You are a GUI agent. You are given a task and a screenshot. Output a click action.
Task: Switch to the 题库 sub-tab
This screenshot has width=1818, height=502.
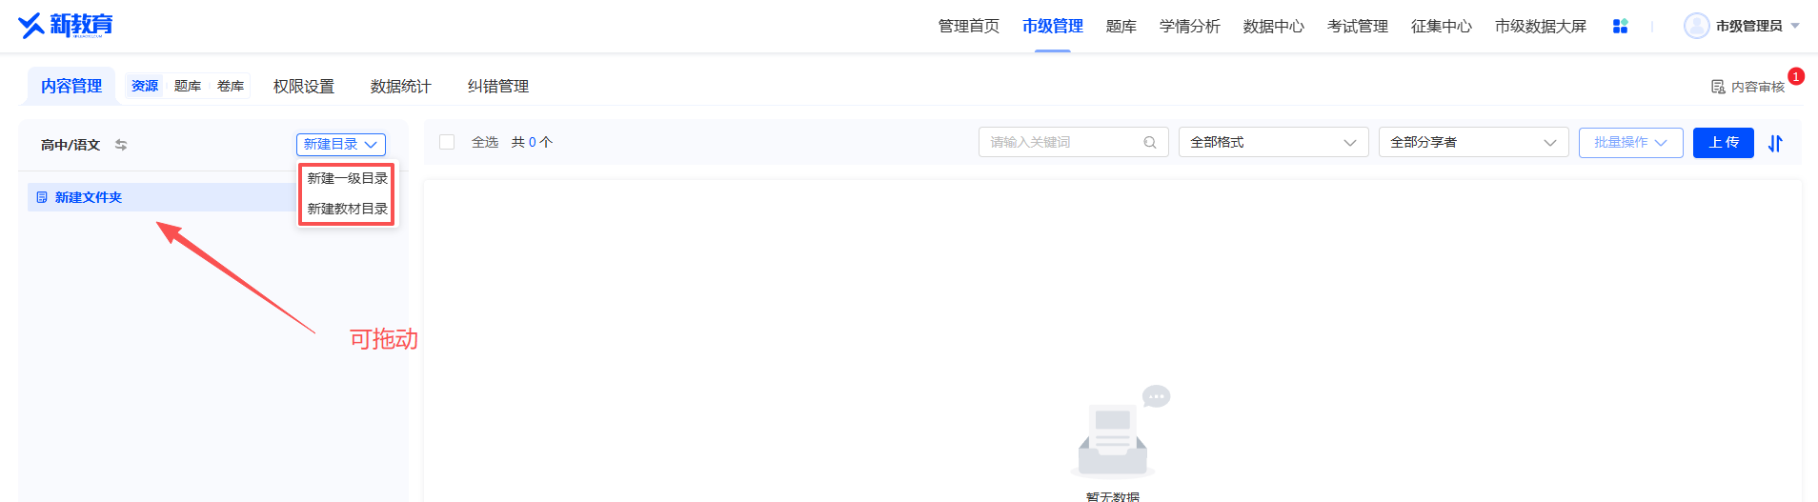(188, 86)
